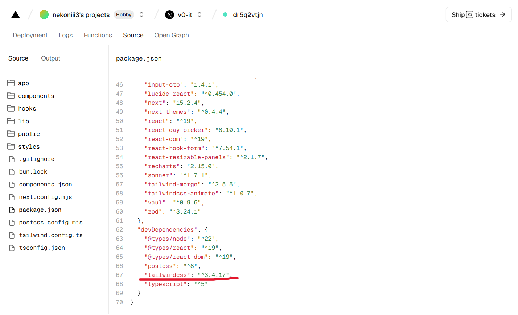
Task: Select the Source tab in the top navigation
Action: [133, 35]
